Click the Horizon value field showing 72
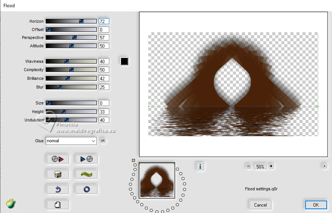This screenshot has width=332, height=213. click(x=104, y=21)
